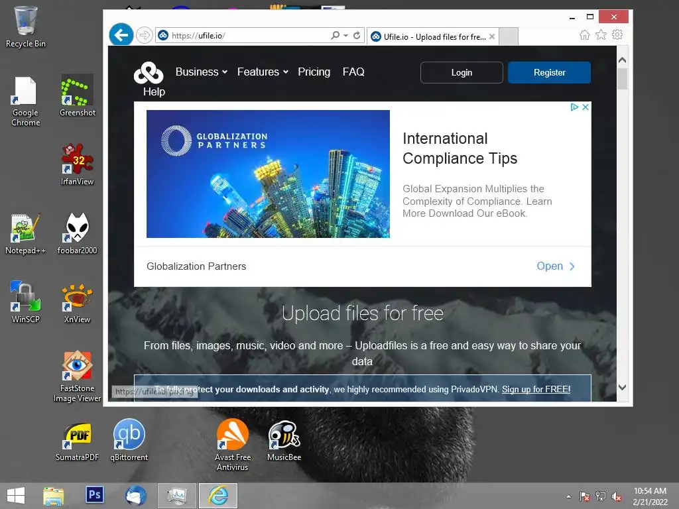This screenshot has height=509, width=679.
Task: Select XnView desktop shortcut
Action: click(77, 303)
